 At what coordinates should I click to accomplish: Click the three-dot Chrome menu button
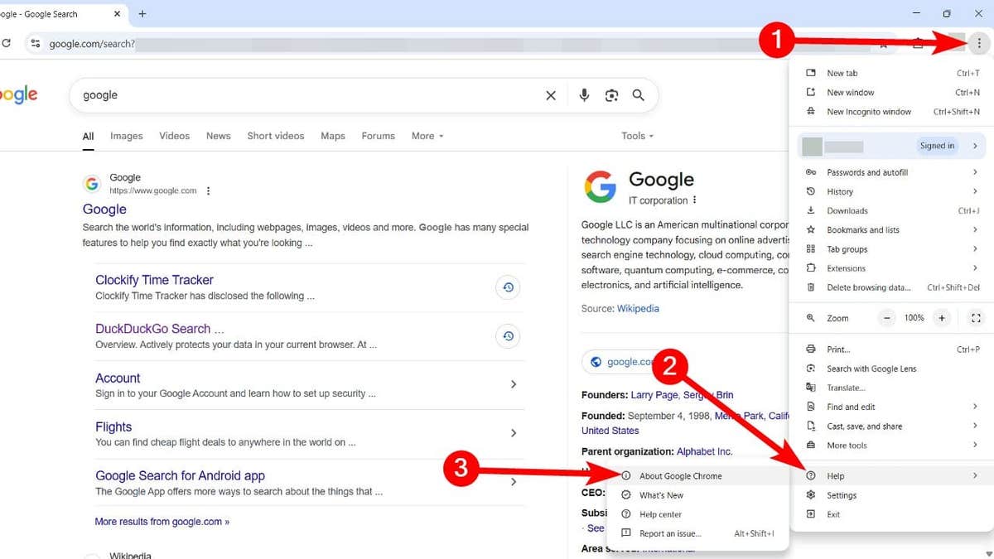978,44
